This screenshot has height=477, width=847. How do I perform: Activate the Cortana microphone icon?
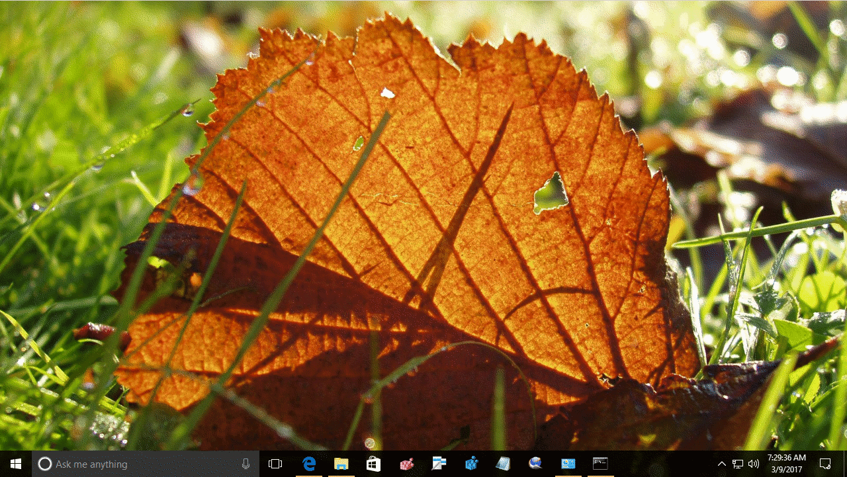pos(246,464)
